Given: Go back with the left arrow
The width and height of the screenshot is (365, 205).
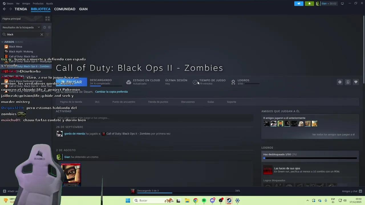Looking at the screenshot, I should coord(4,9).
